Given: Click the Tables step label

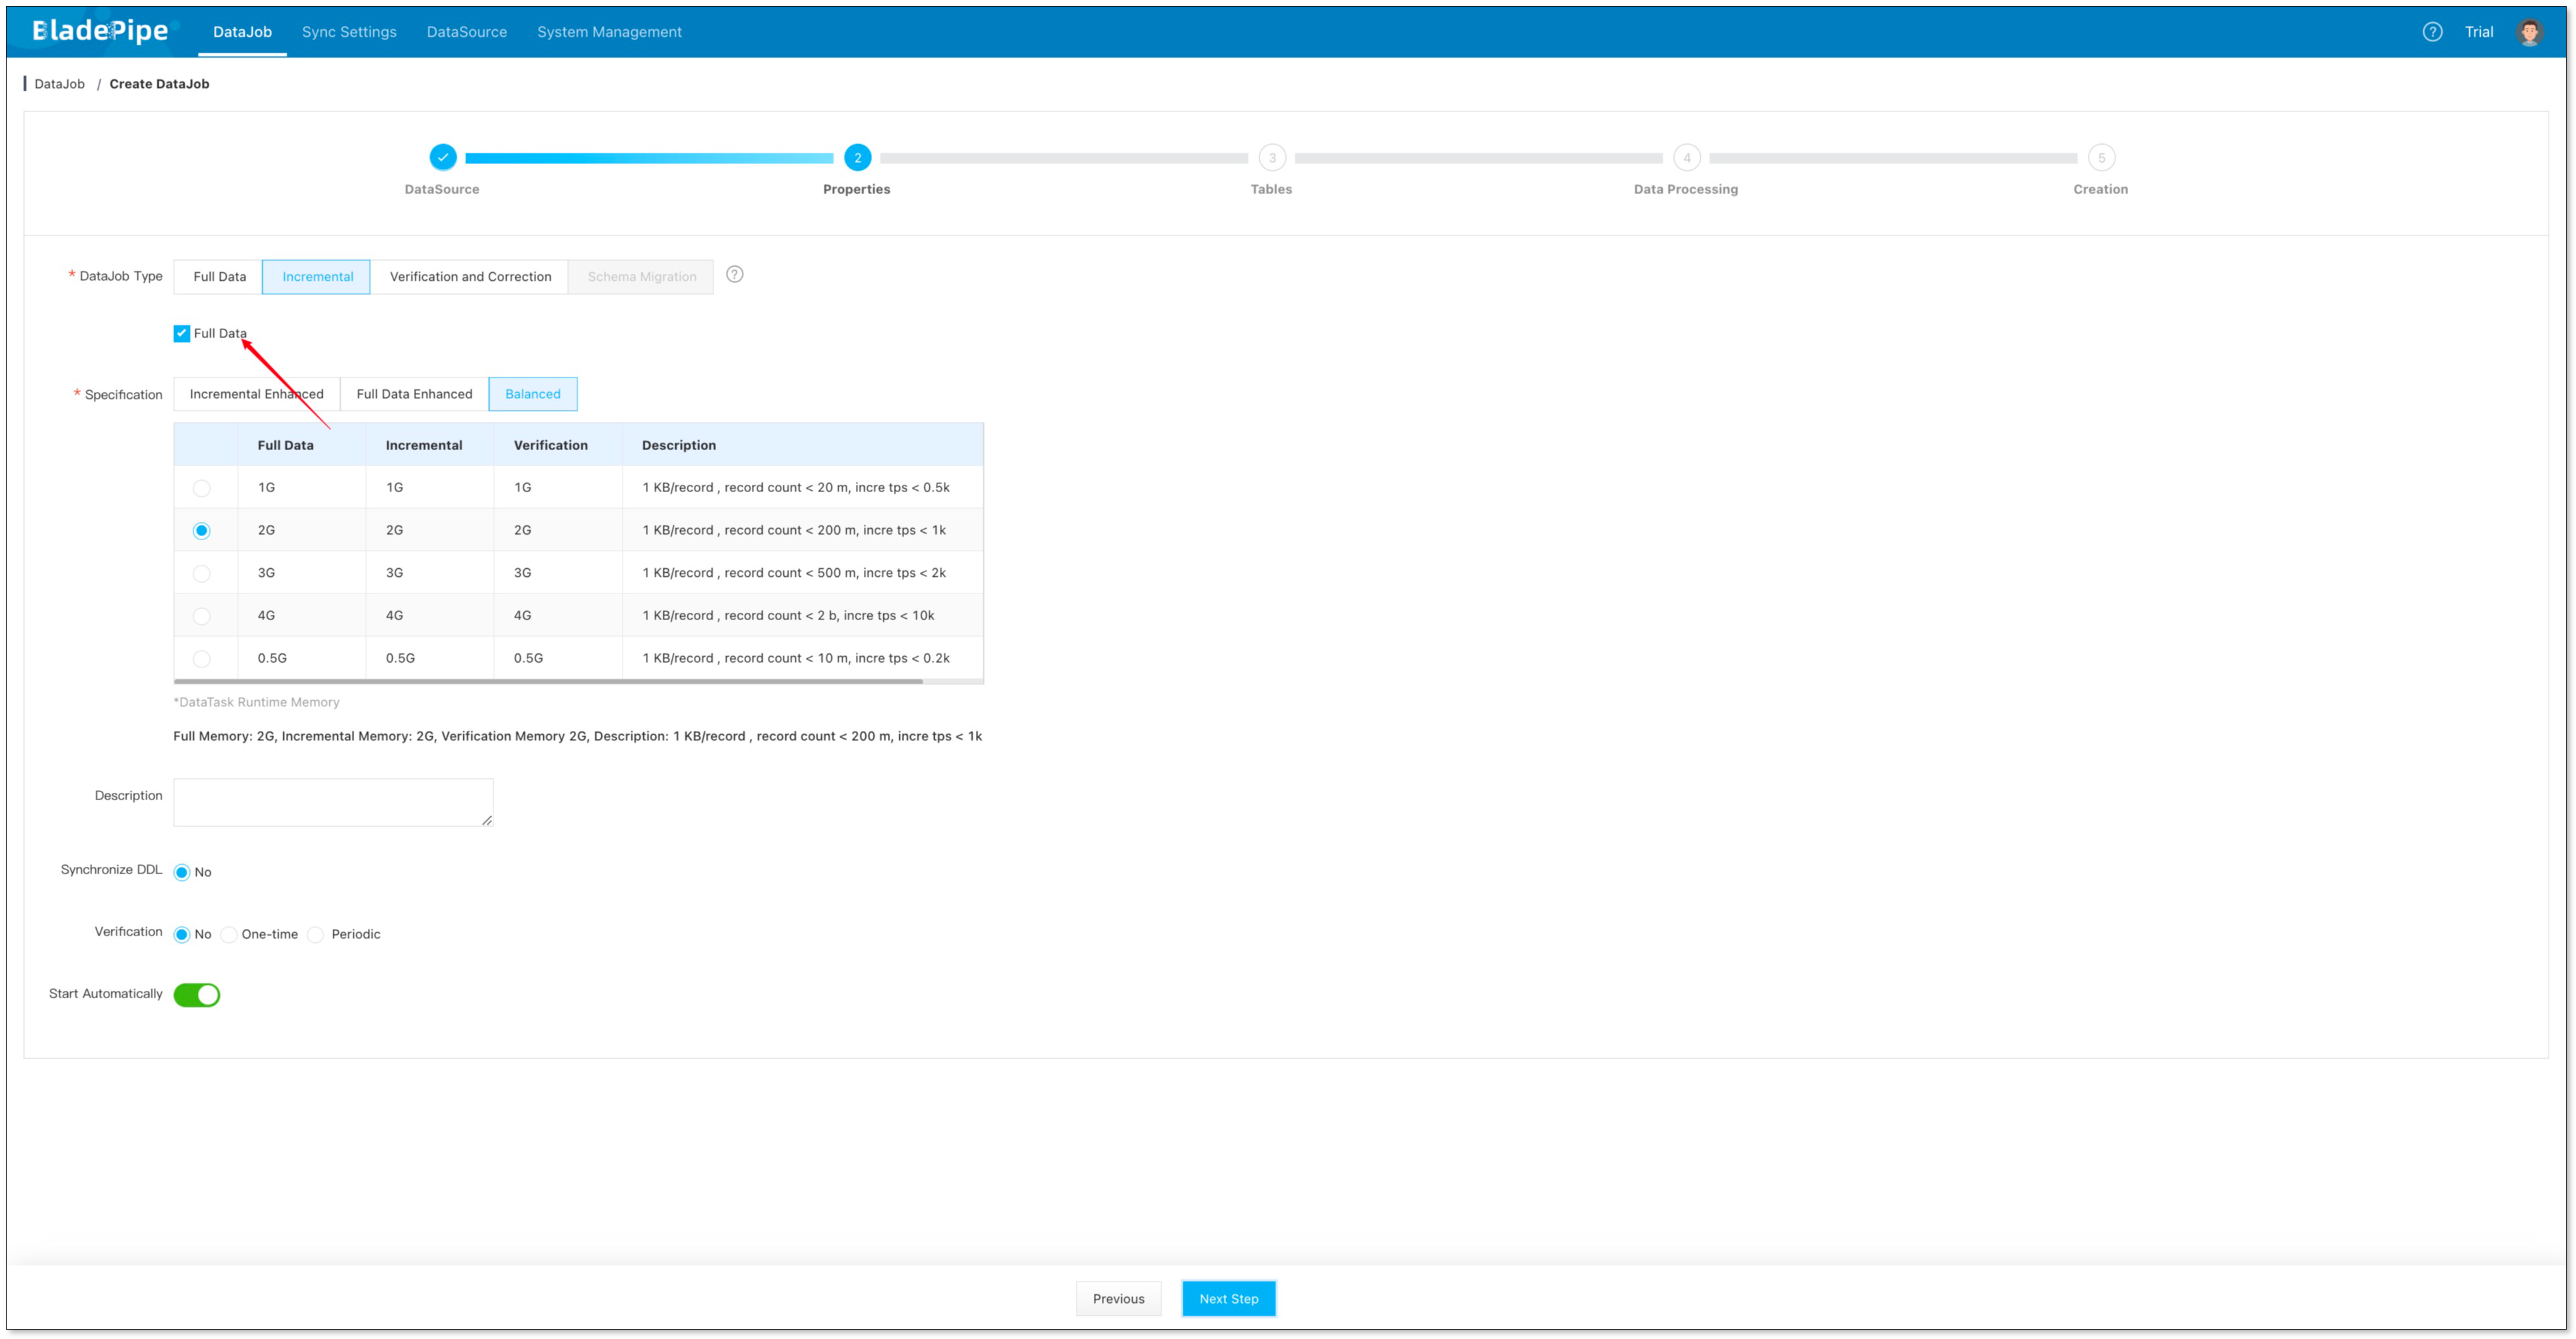Looking at the screenshot, I should tap(1271, 190).
